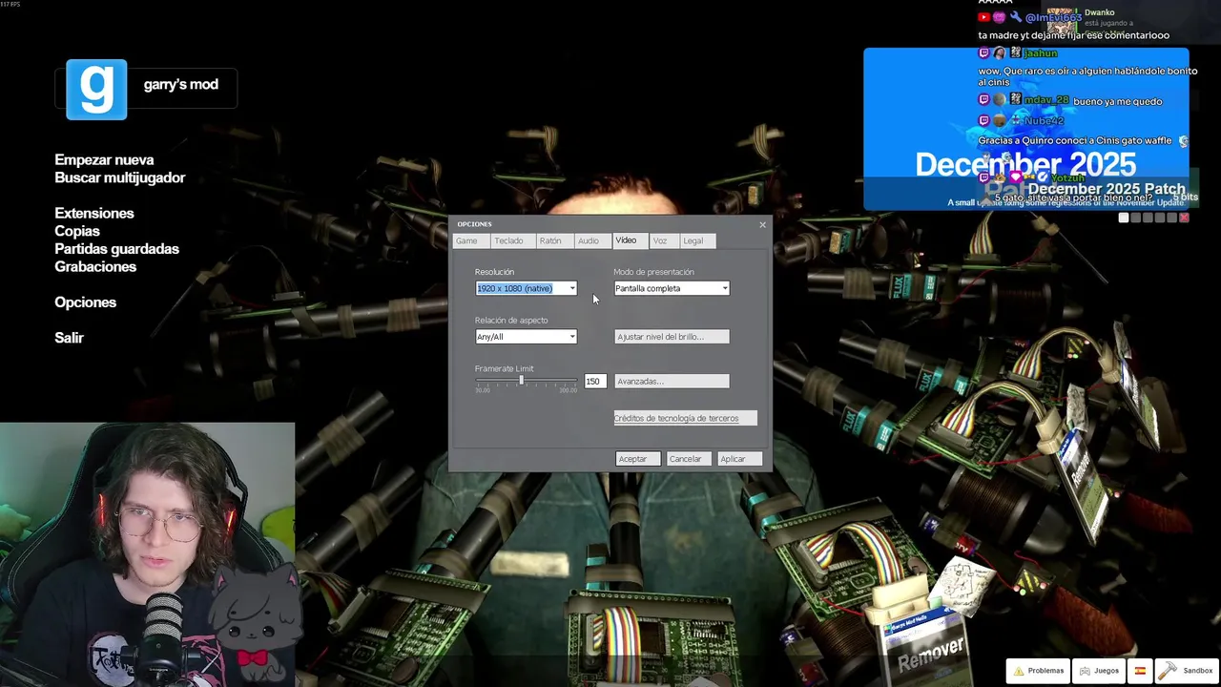Image resolution: width=1221 pixels, height=687 pixels.
Task: Open Opciones from the main menu
Action: click(x=86, y=302)
